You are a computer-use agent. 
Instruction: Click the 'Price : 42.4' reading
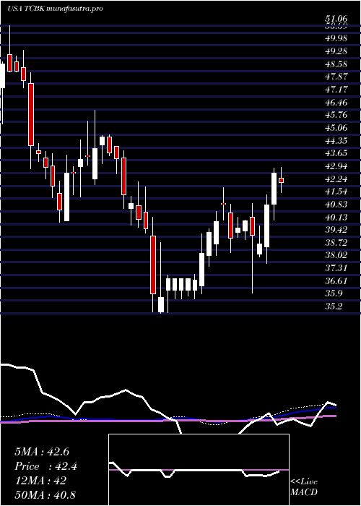[x=45, y=466]
